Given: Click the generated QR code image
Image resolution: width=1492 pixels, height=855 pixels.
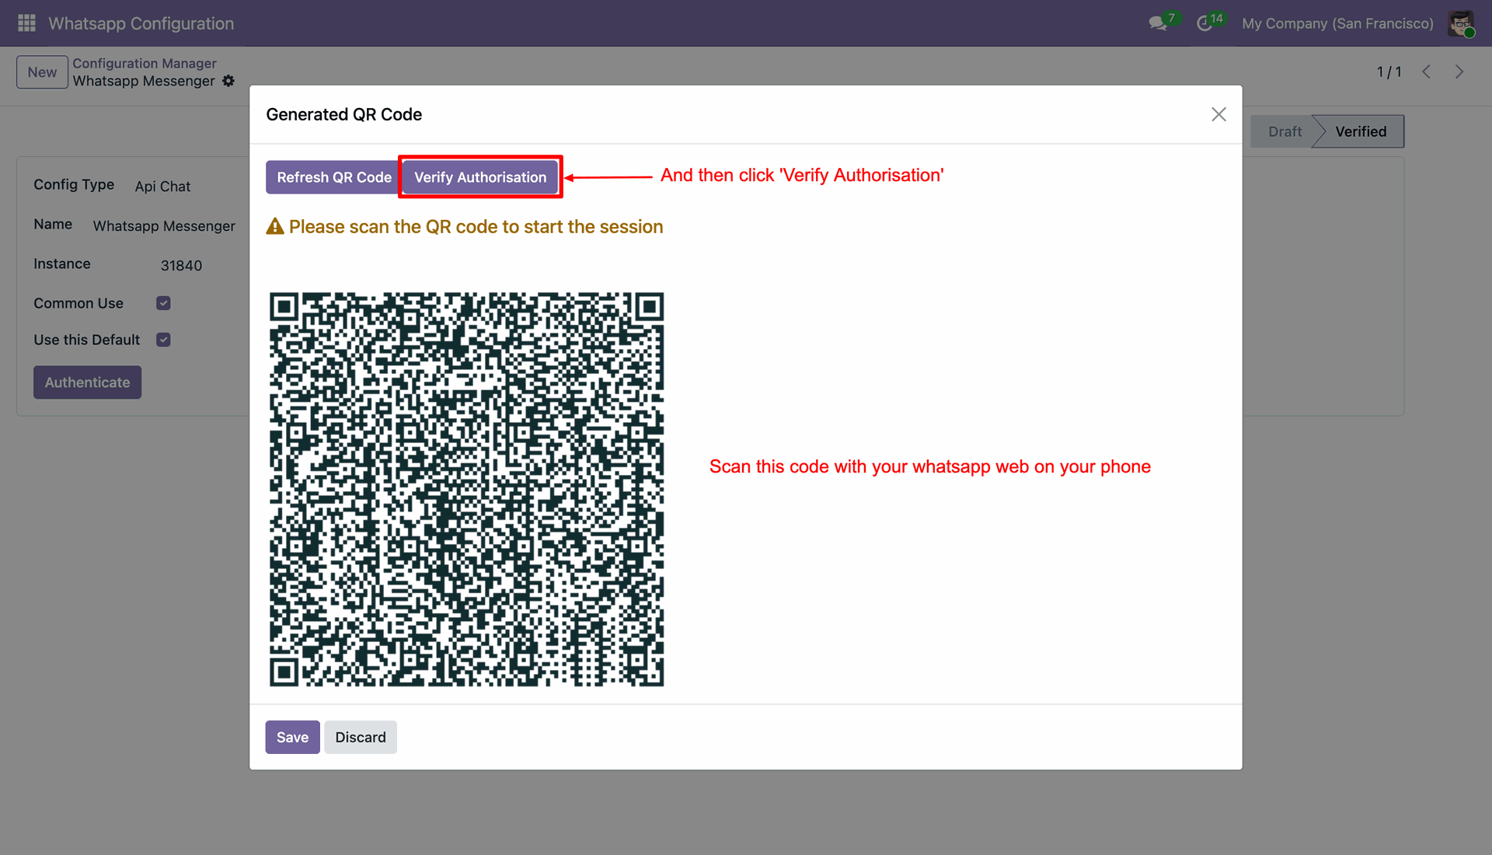Looking at the screenshot, I should tap(466, 489).
